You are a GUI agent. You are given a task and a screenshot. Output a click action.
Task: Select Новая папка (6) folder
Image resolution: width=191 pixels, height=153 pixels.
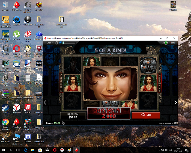tap(39, 124)
